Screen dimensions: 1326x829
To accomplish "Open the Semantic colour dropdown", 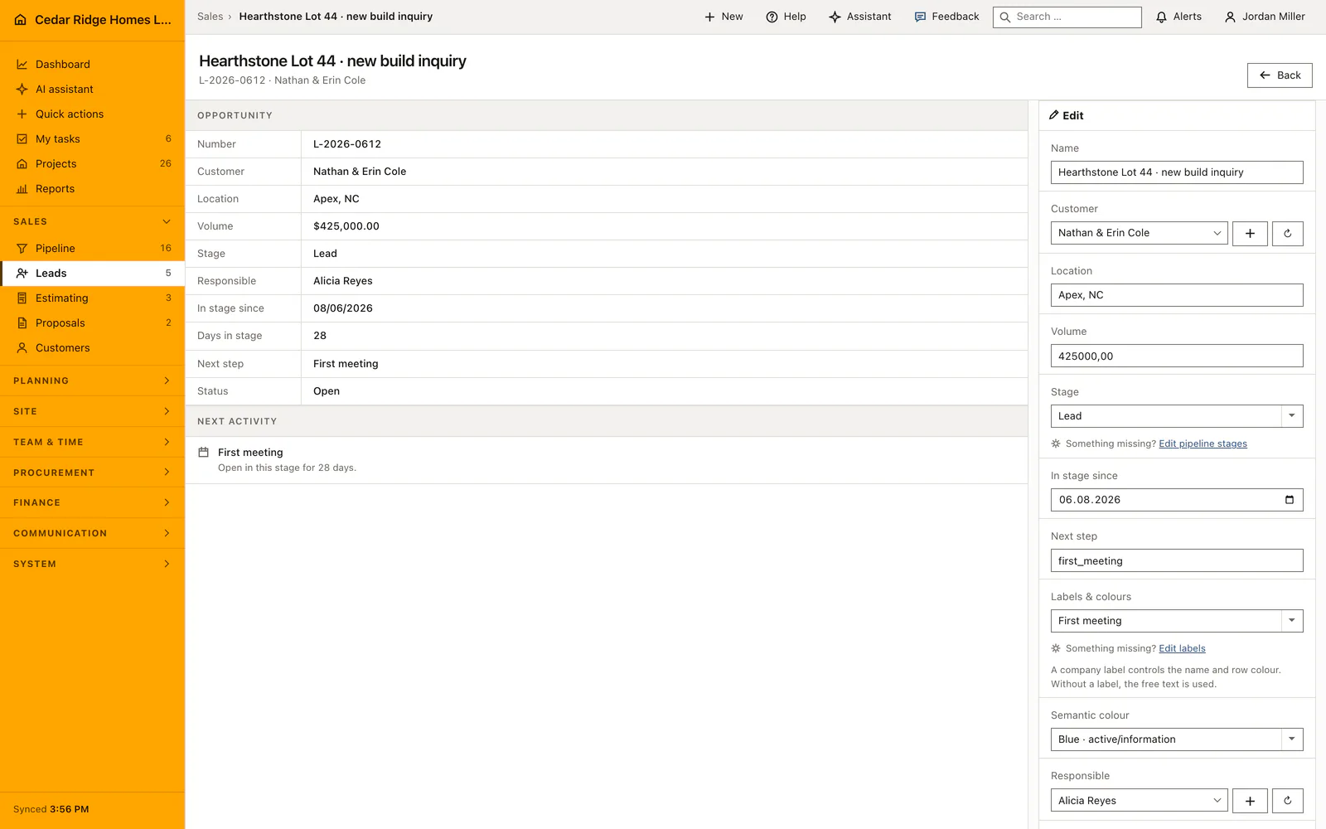I will [x=1177, y=739].
